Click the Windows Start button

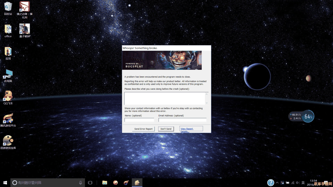[x=5, y=183]
